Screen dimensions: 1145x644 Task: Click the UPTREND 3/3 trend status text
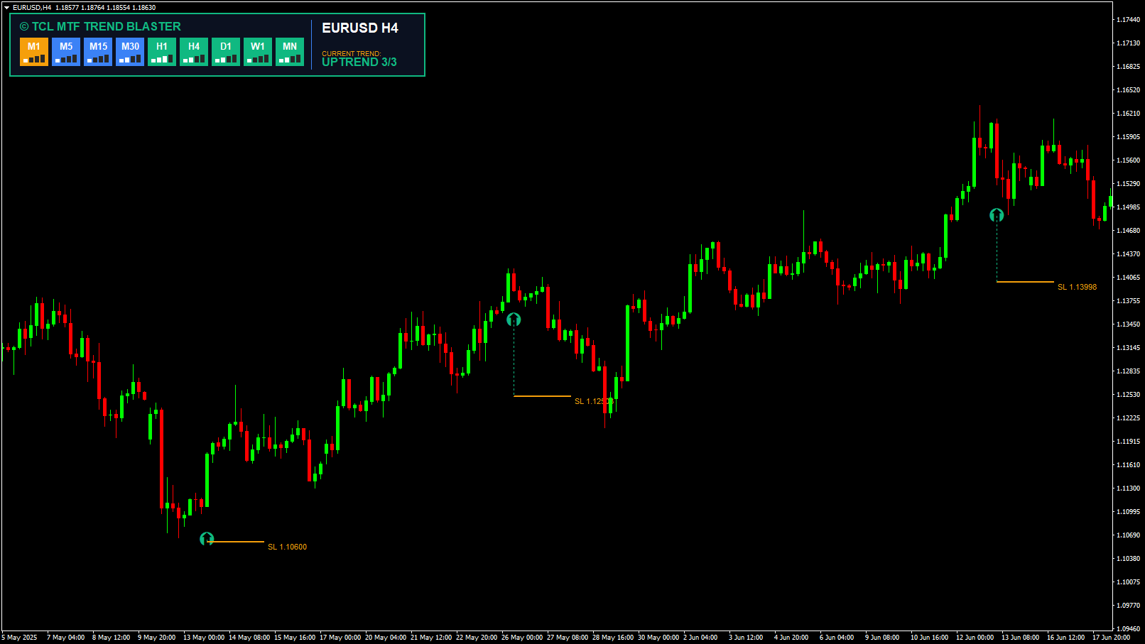359,62
